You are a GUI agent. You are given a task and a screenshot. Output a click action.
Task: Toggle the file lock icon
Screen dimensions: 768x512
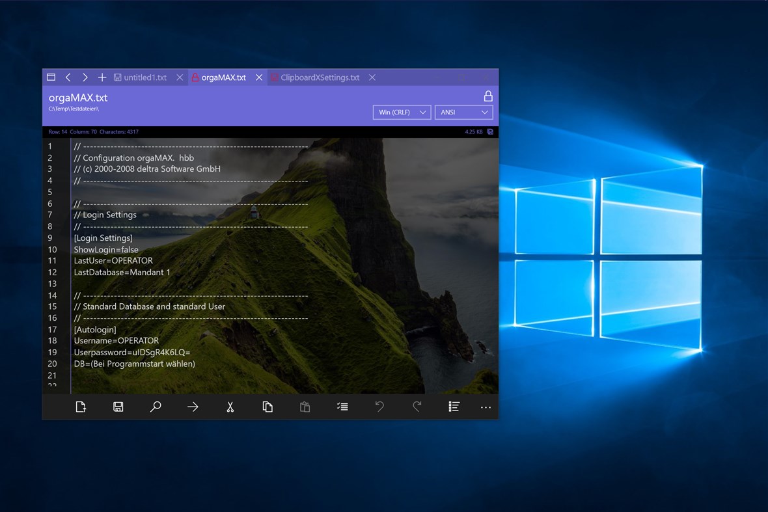(x=487, y=96)
